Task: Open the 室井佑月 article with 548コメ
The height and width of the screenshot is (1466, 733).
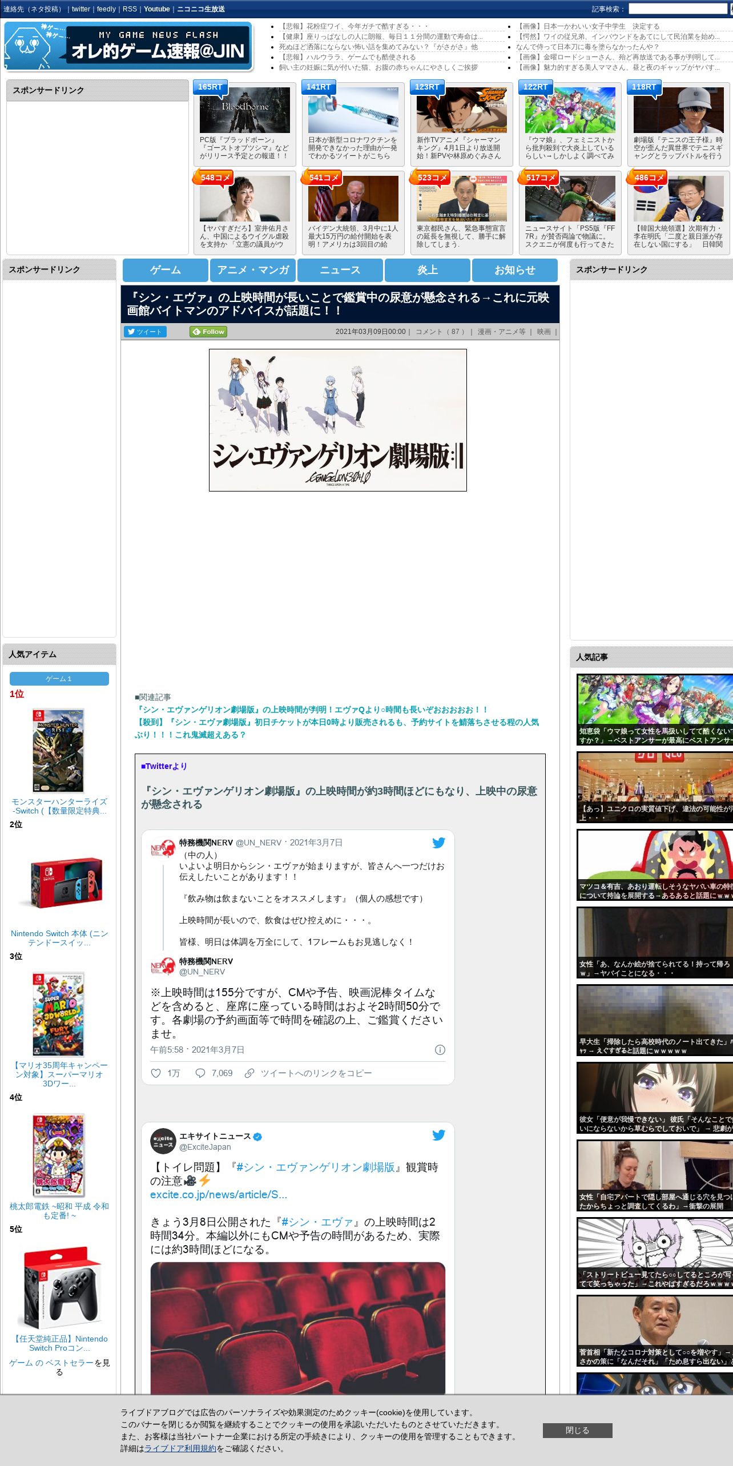Action: coord(244,199)
